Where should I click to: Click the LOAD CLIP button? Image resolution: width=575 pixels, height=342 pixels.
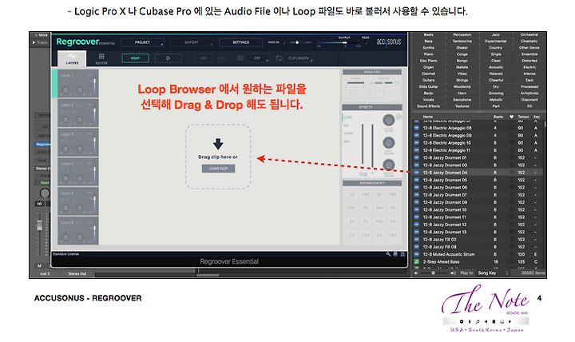218,169
